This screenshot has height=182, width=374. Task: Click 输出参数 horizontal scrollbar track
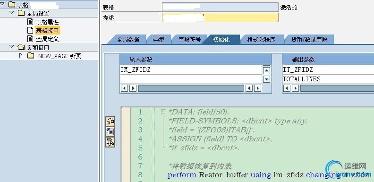(337, 88)
